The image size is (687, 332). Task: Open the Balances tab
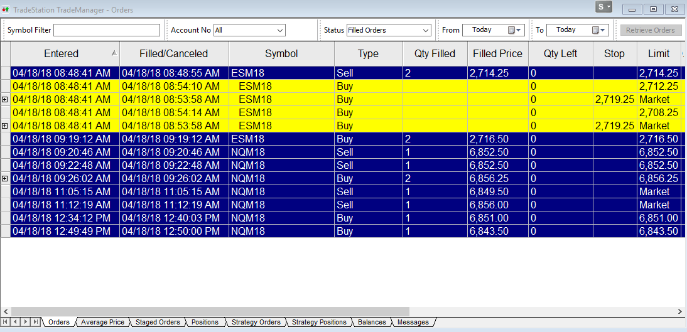click(372, 322)
